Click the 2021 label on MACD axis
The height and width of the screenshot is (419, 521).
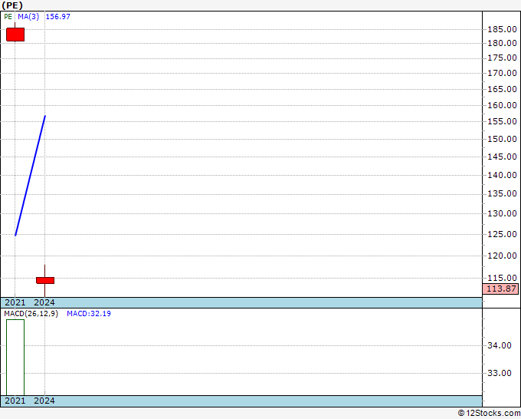[x=15, y=401]
